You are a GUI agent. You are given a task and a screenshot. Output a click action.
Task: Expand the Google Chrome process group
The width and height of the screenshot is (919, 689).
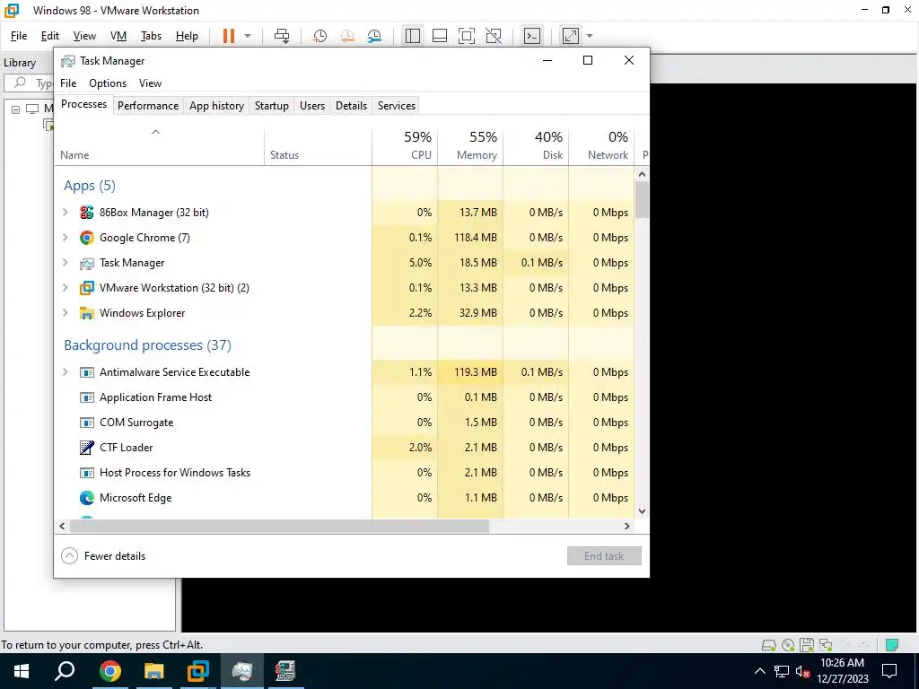point(66,237)
